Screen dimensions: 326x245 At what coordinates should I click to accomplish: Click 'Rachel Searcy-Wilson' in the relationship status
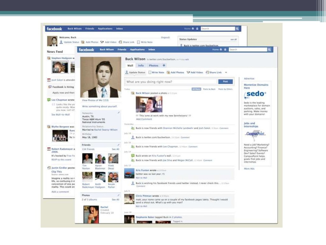(106, 130)
